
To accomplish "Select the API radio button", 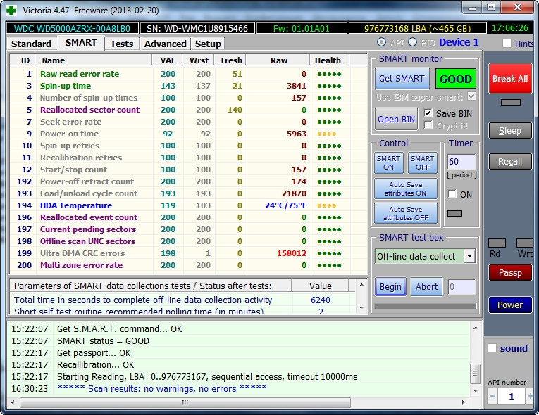I will [383, 43].
